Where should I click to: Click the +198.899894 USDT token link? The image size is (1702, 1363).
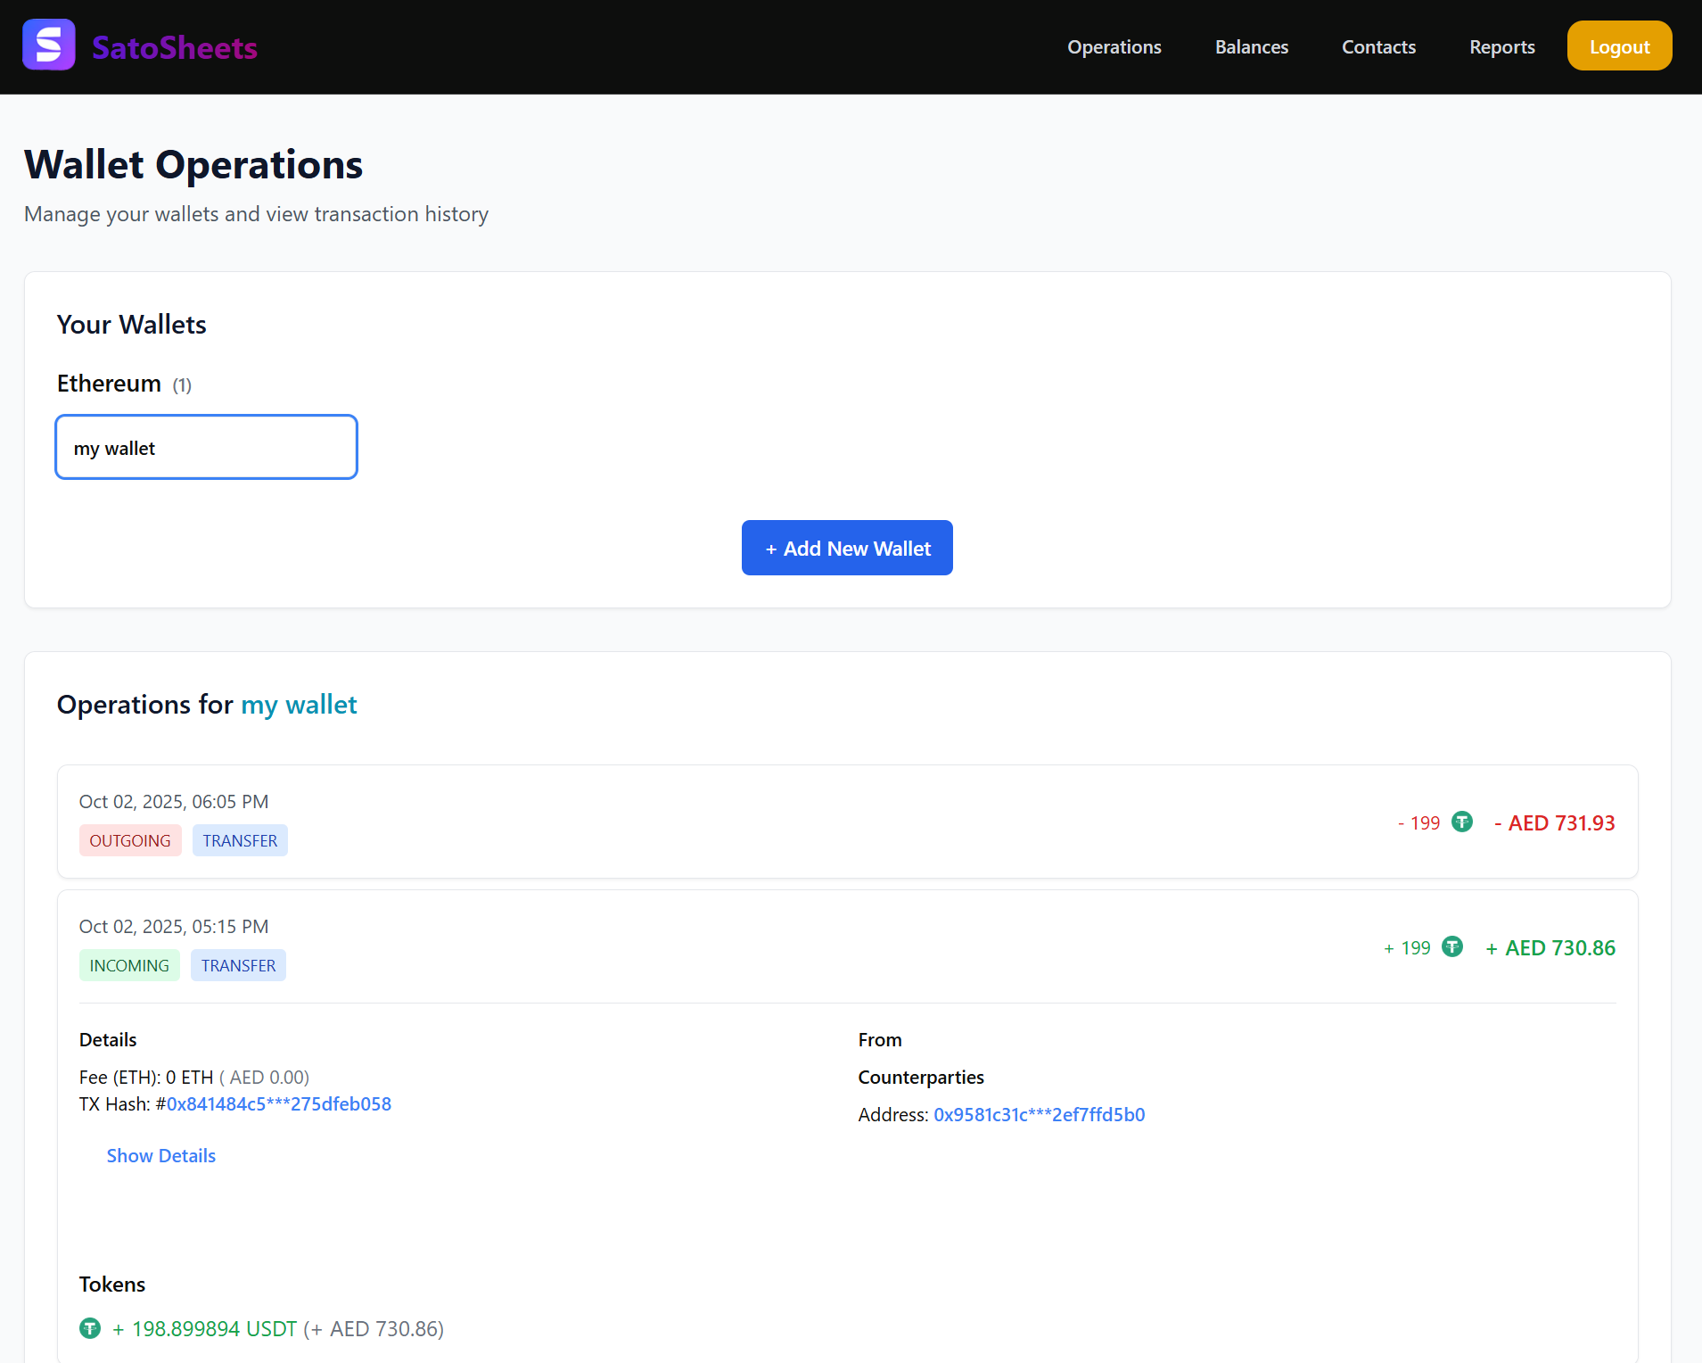point(204,1328)
